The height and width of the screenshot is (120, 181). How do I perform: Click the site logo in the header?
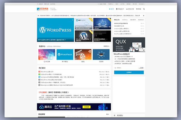pos(43,9)
